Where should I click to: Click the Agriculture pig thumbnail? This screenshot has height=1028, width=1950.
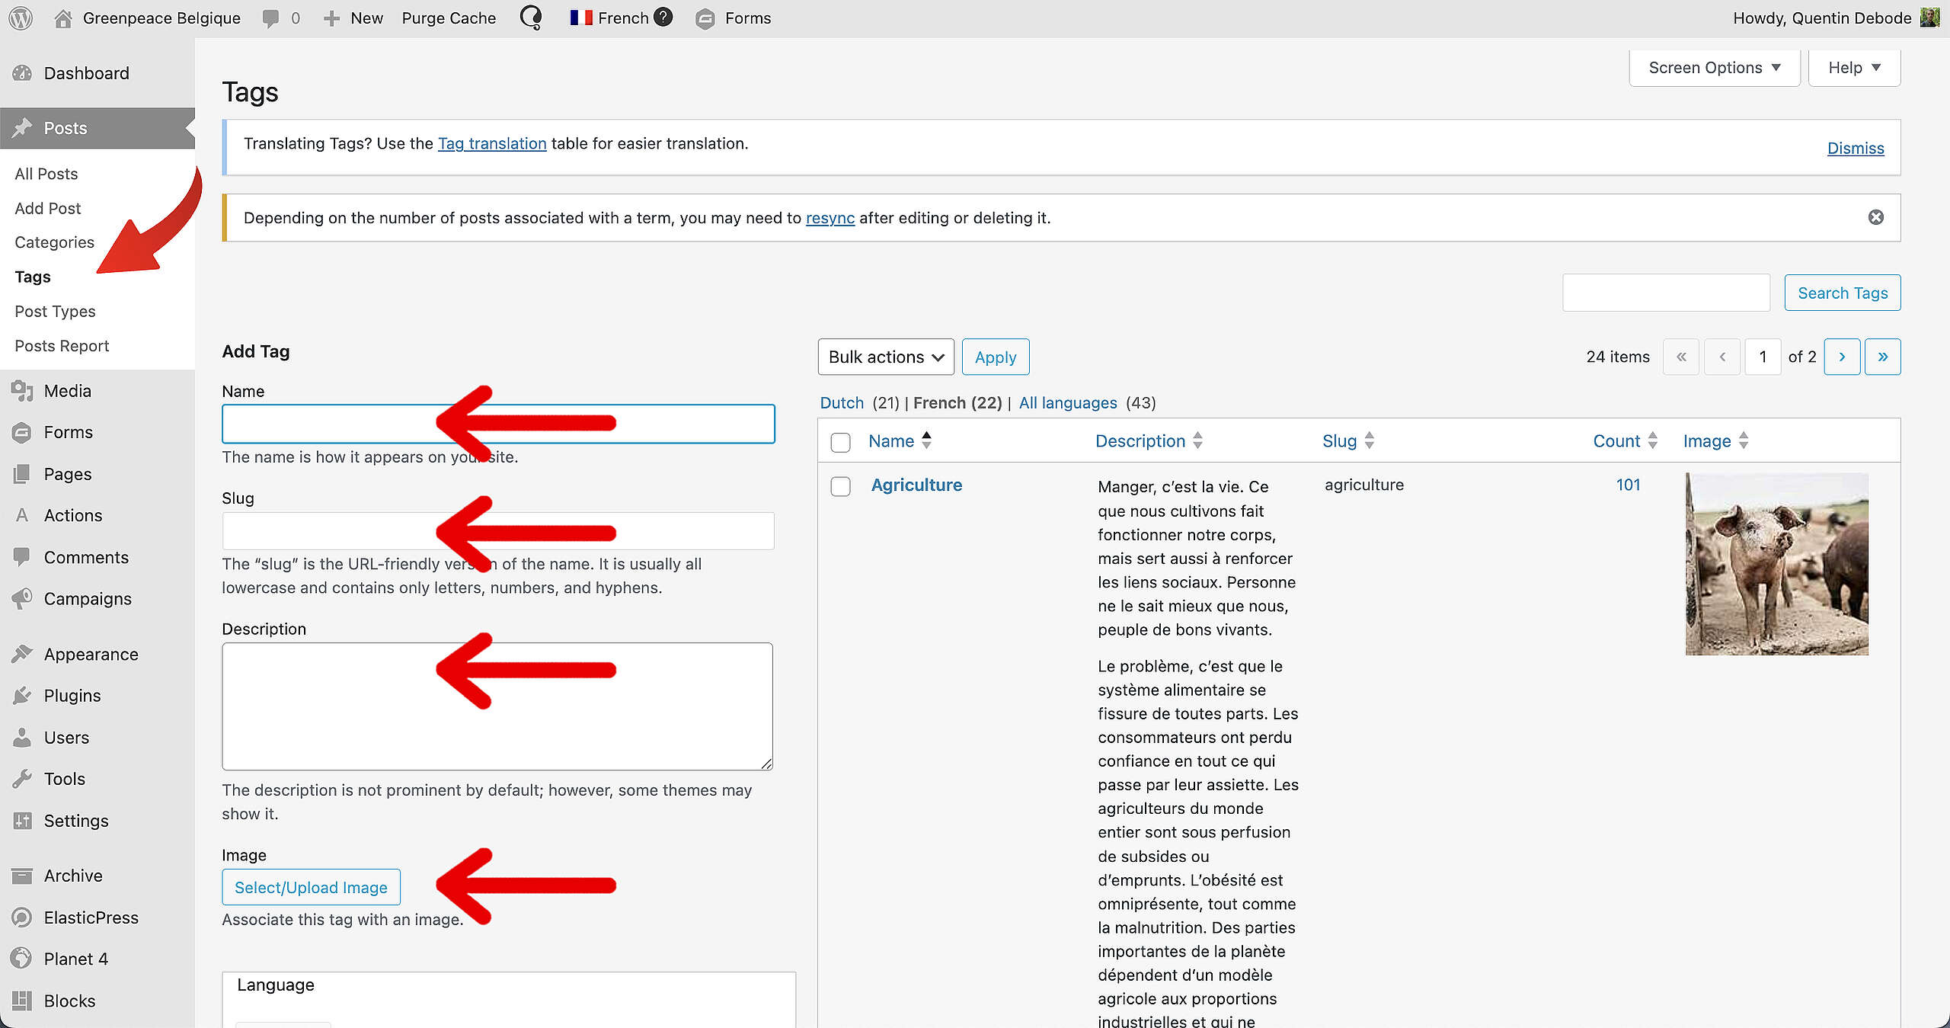(1776, 564)
